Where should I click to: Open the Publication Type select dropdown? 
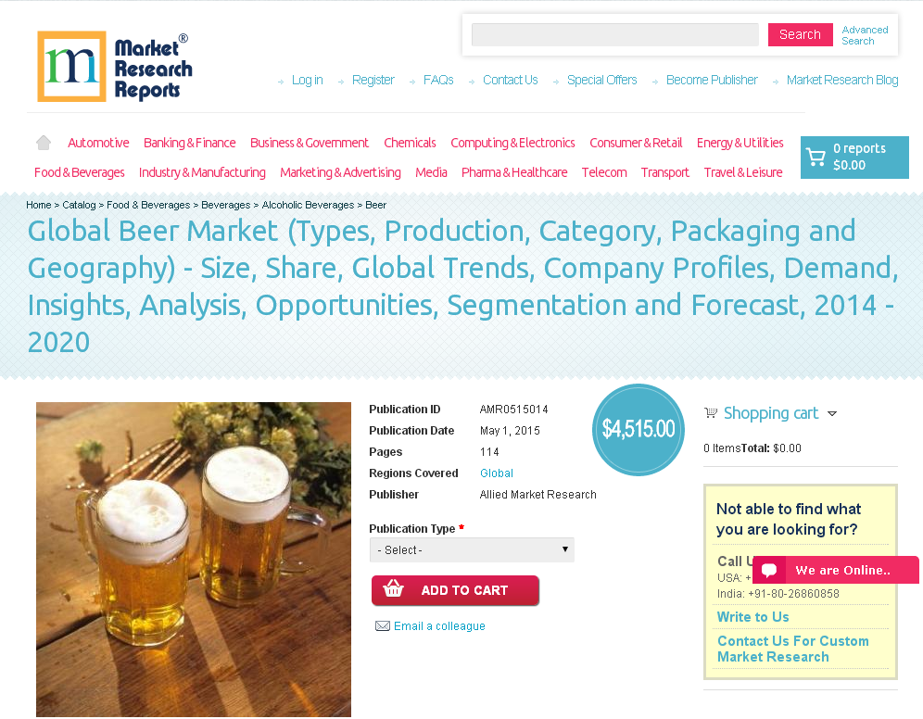tap(472, 549)
